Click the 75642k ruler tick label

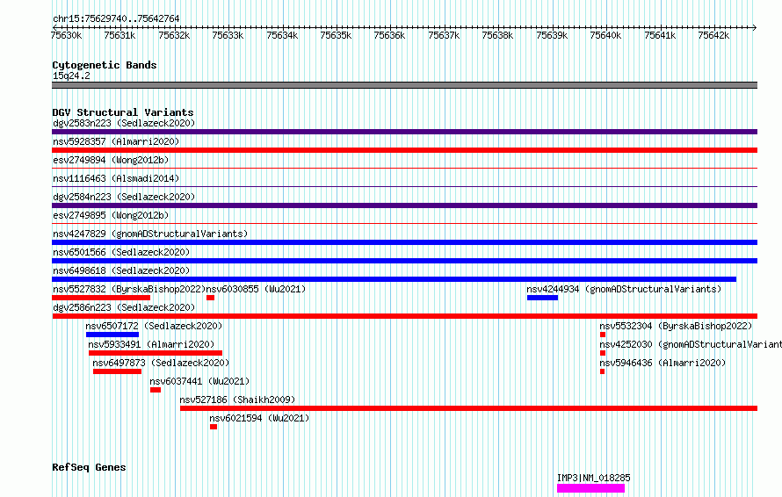pos(713,35)
